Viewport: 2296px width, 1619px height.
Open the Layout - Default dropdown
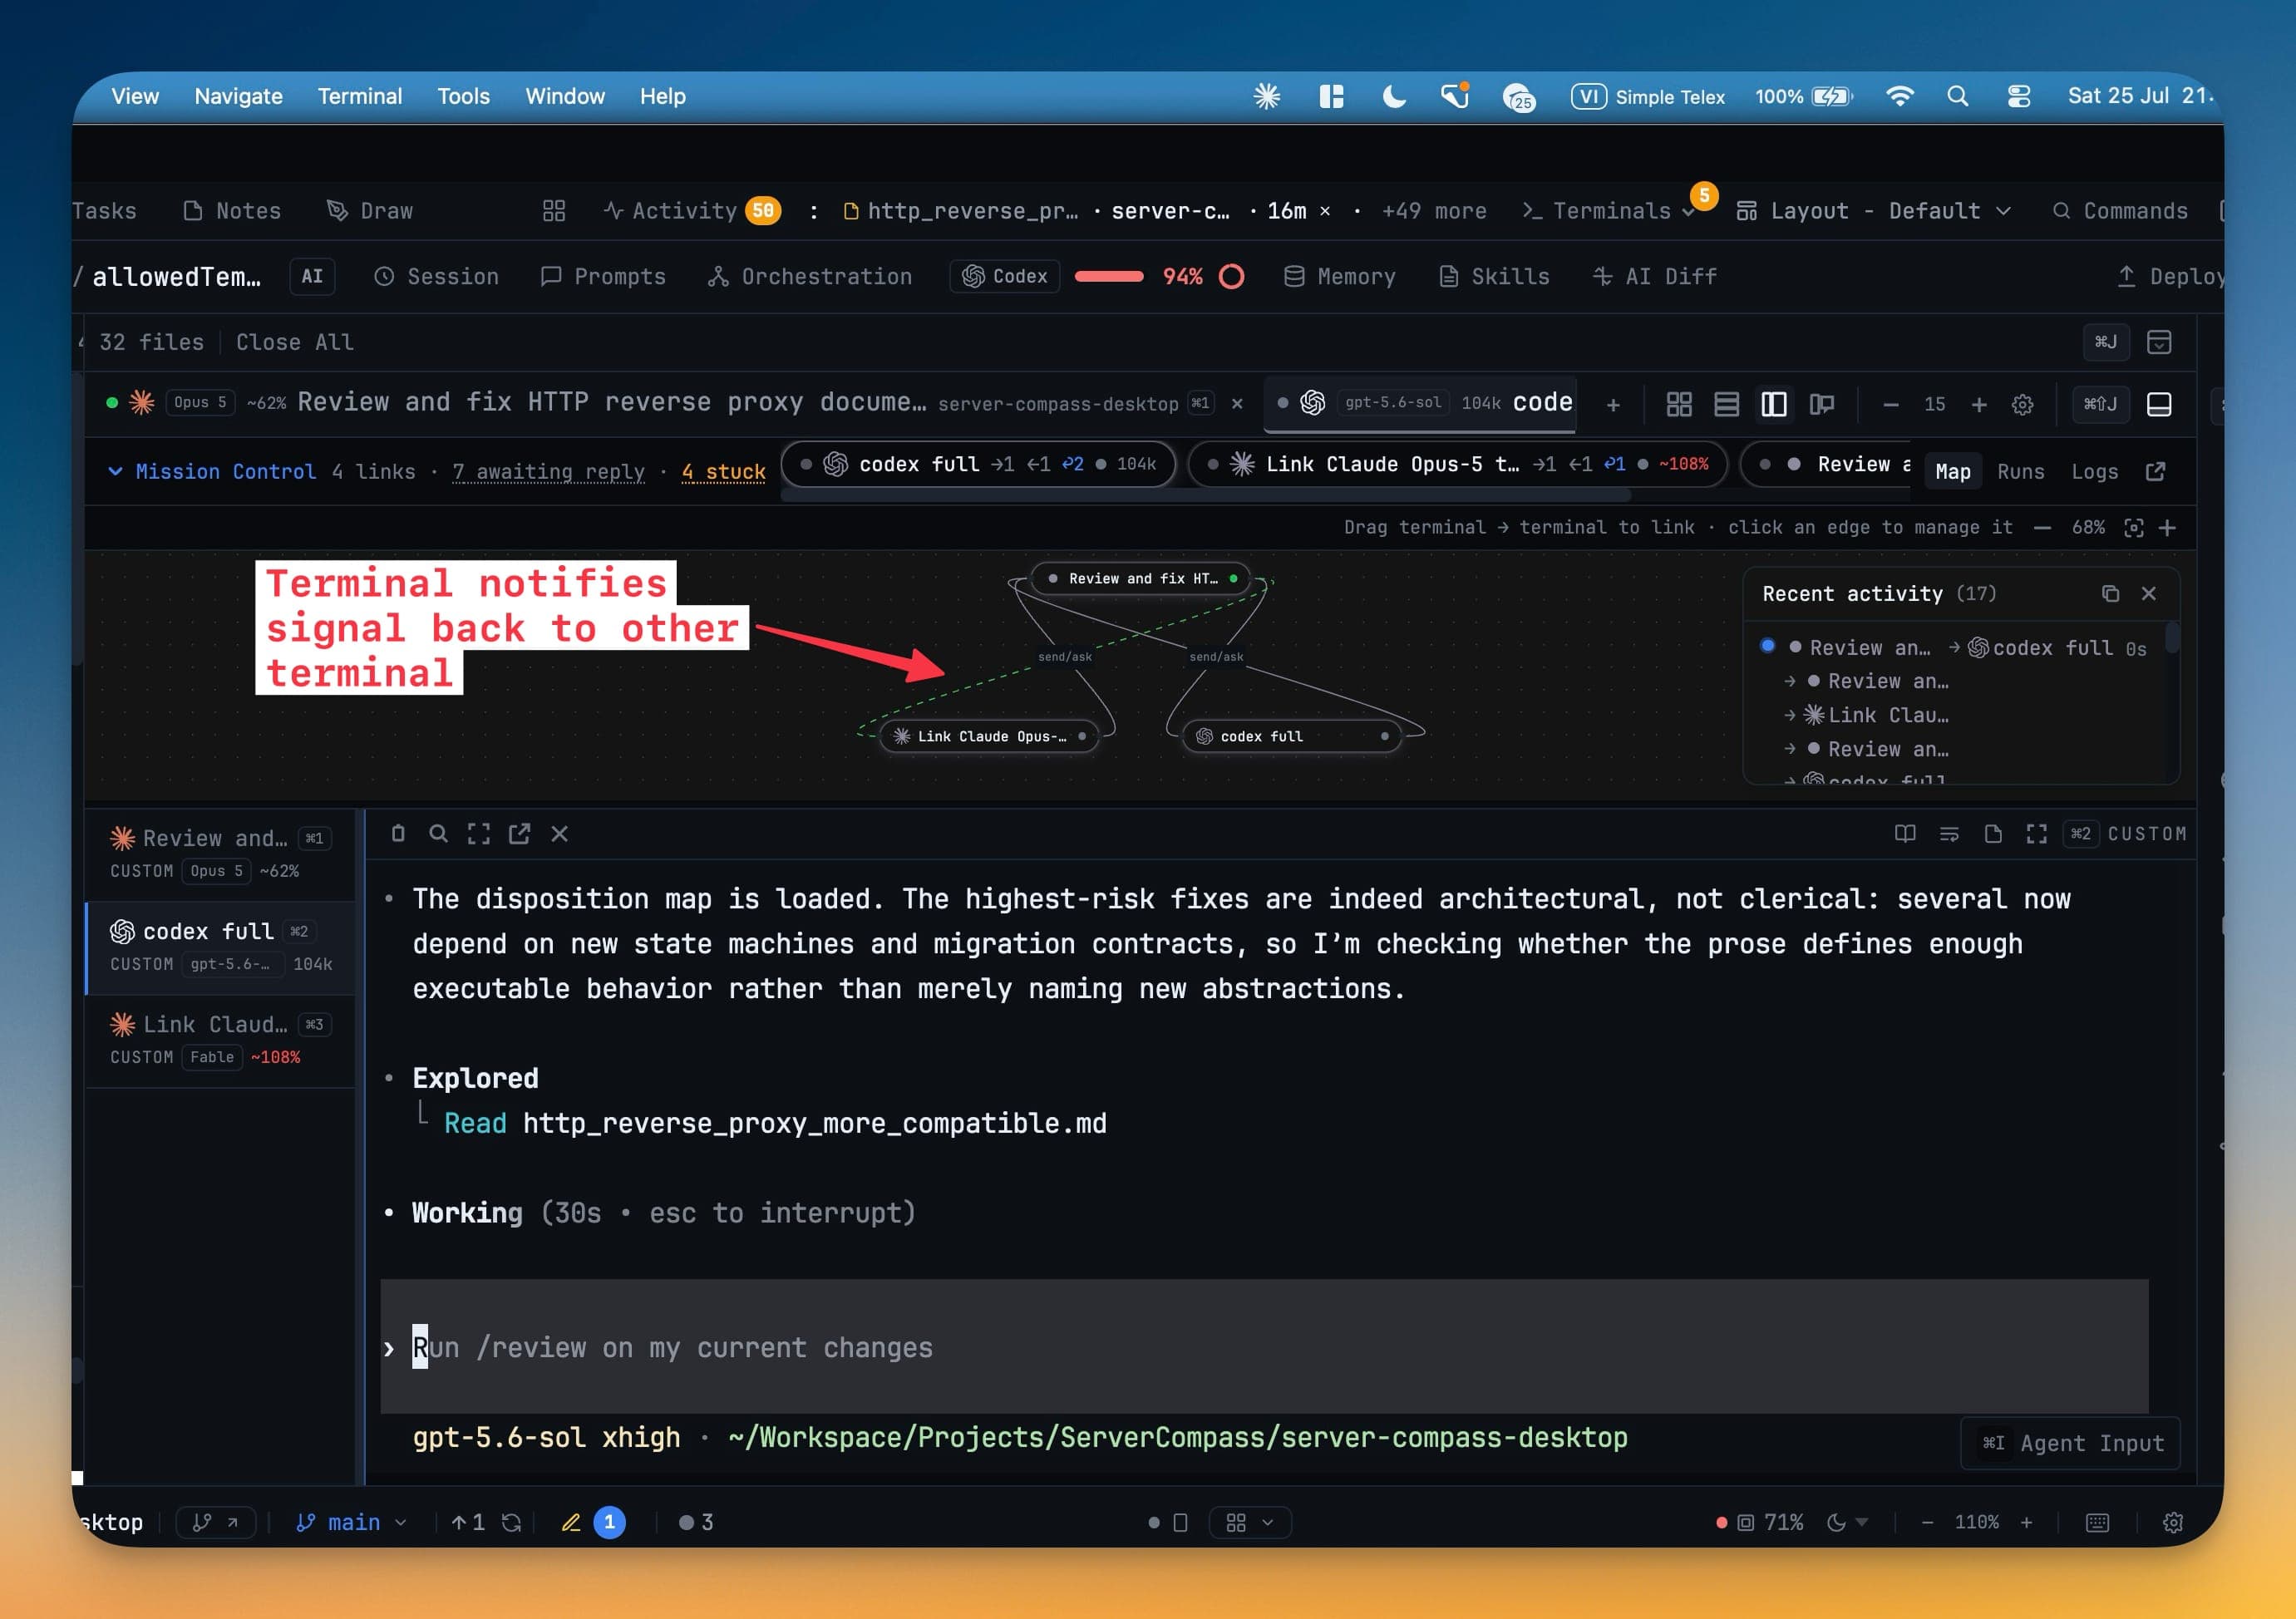pyautogui.click(x=1873, y=210)
